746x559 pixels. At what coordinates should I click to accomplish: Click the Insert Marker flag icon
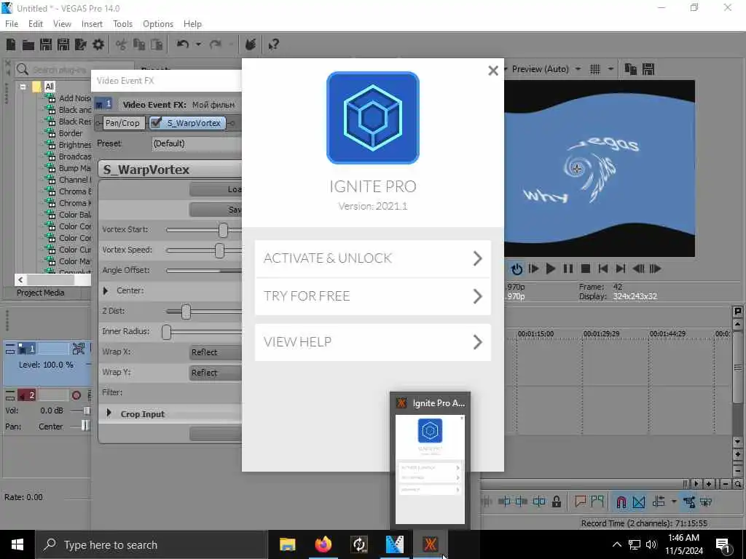coord(580,501)
